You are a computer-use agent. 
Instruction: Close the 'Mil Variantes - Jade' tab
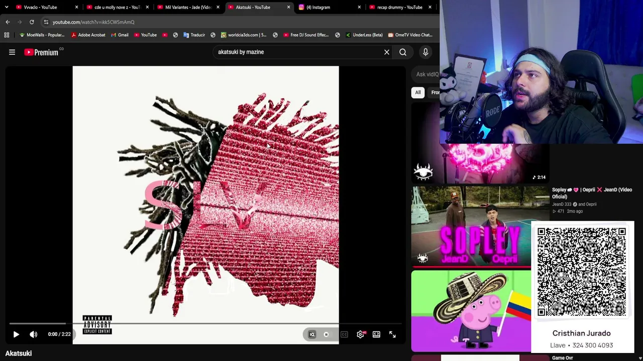(x=218, y=7)
